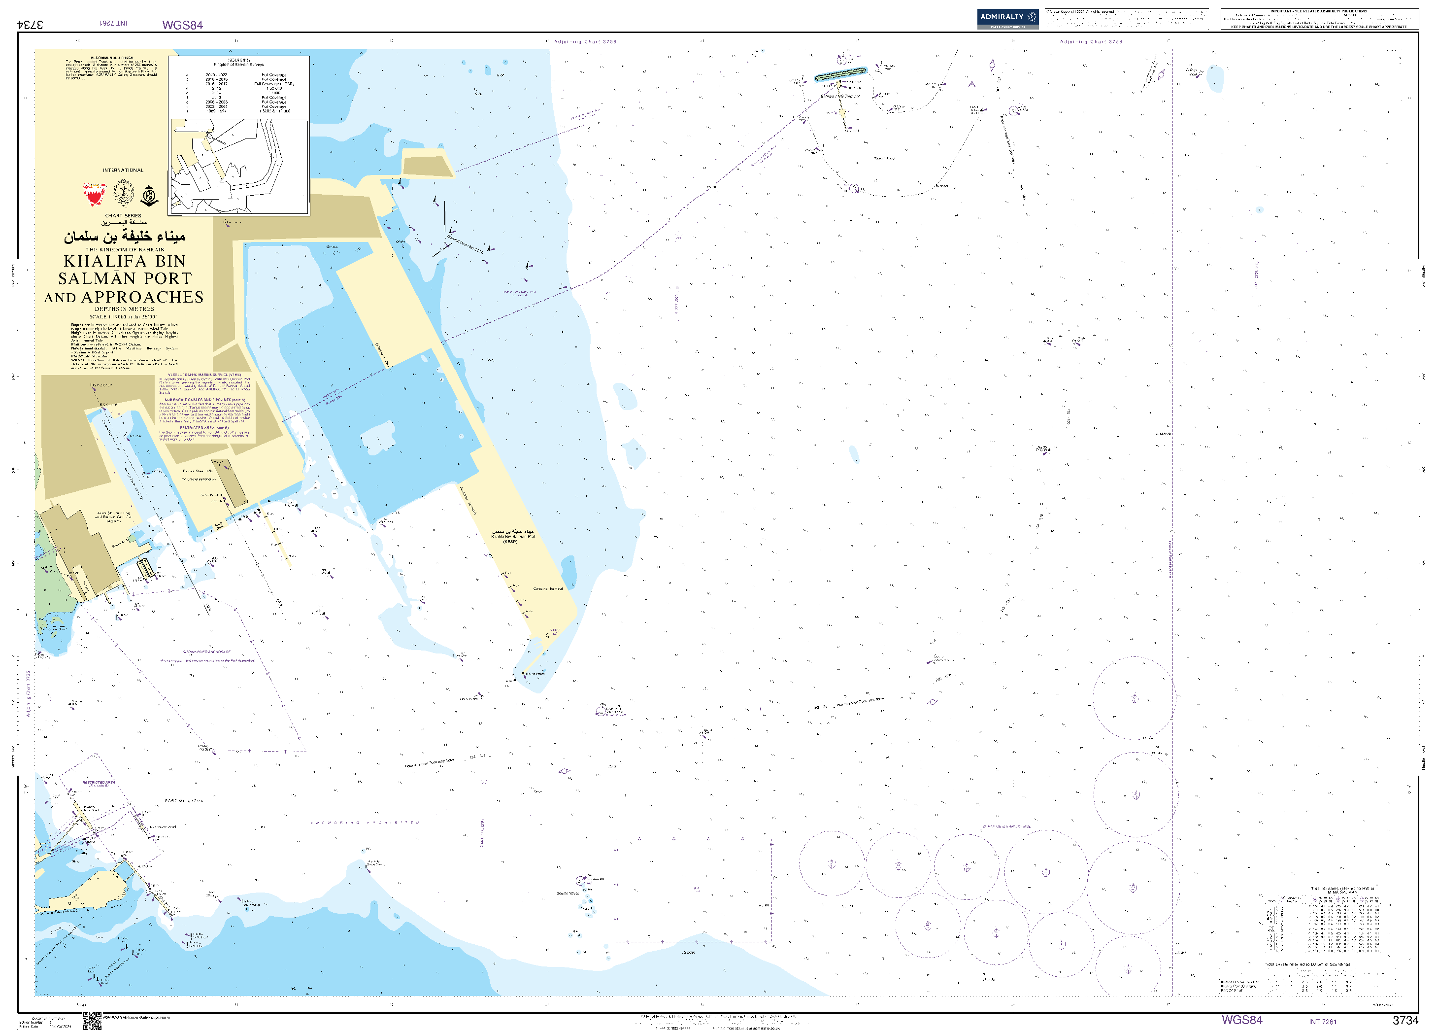Click the 'DEPTHS IN METRES' line
Image resolution: width=1437 pixels, height=1031 pixels.
[124, 309]
